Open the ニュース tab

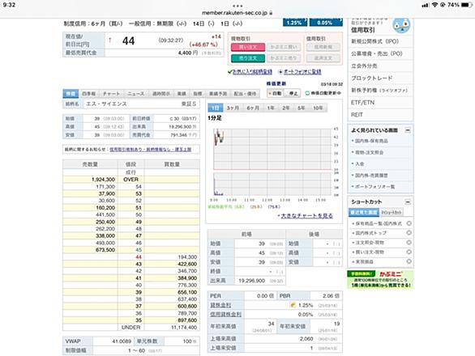click(135, 94)
